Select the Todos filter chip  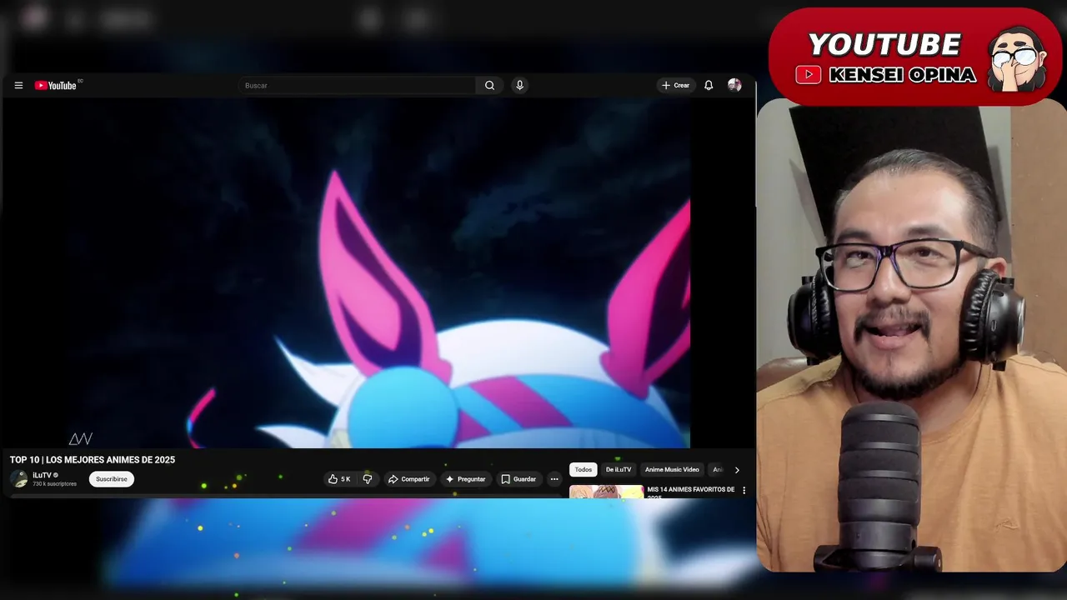click(584, 470)
